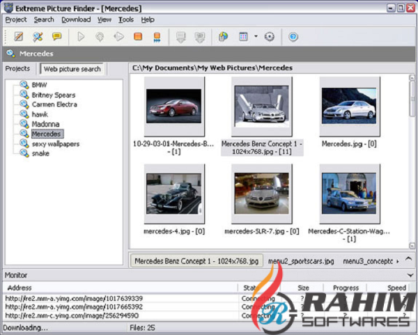
Task: Open the Download menu
Action: pyautogui.click(x=76, y=20)
